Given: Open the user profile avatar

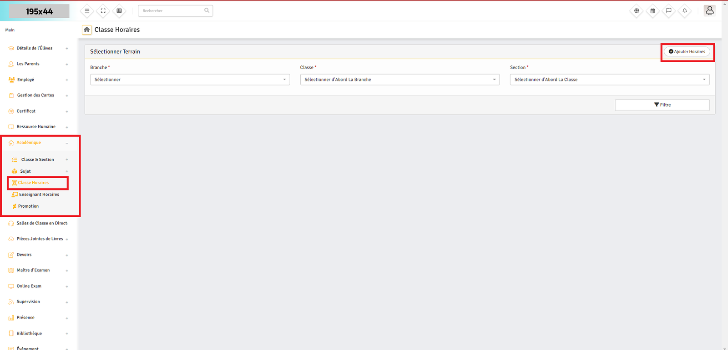Looking at the screenshot, I should (709, 10).
